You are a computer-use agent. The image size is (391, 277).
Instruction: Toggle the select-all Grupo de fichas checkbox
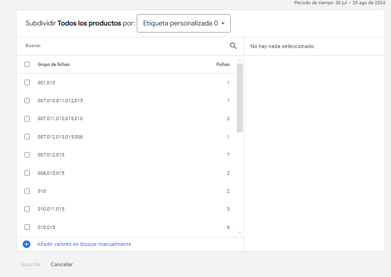coord(27,64)
